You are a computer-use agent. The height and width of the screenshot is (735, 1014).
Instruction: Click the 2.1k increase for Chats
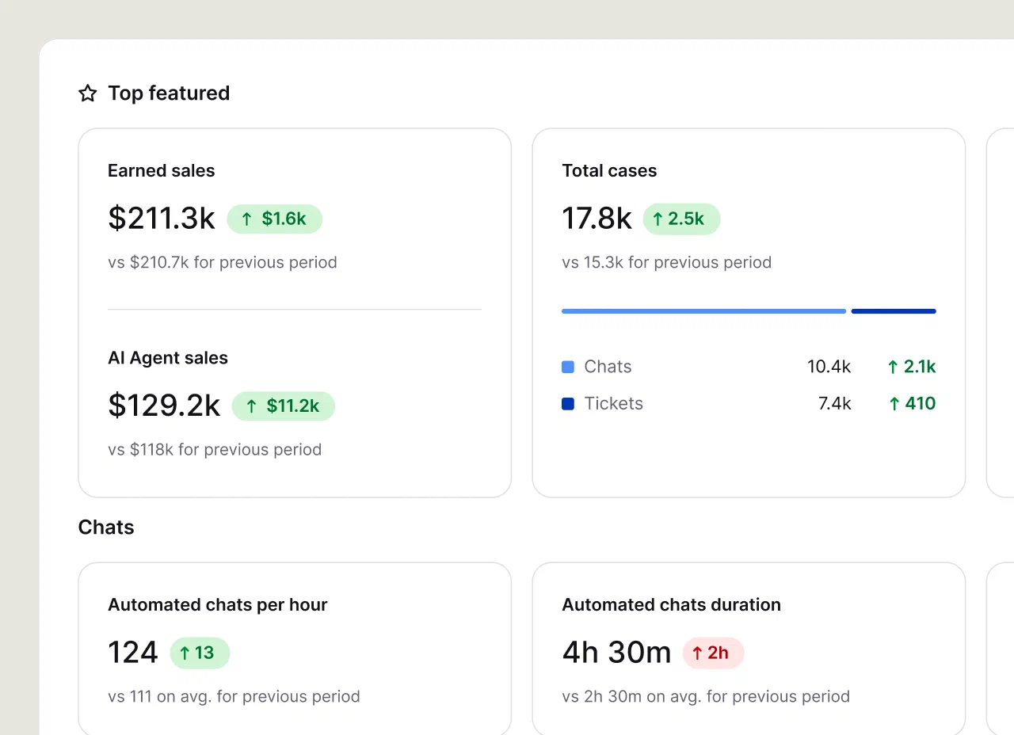[x=912, y=367]
